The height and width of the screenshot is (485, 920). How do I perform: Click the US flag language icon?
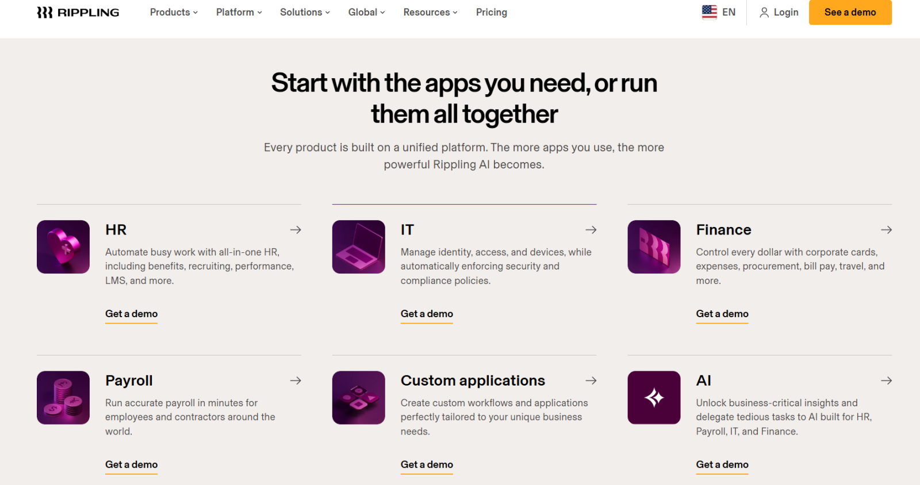click(x=710, y=12)
